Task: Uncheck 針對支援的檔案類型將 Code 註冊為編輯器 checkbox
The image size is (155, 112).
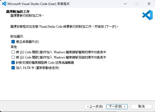Action: pos(13,63)
